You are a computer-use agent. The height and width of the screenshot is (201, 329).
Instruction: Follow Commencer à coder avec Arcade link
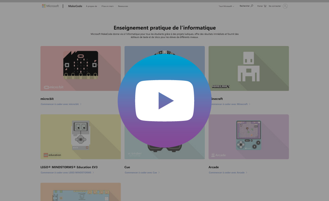click(x=228, y=173)
